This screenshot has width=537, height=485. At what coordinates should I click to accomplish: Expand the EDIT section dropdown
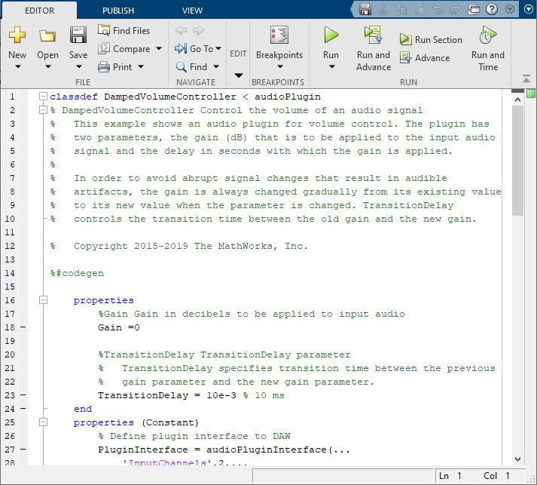[x=239, y=75]
